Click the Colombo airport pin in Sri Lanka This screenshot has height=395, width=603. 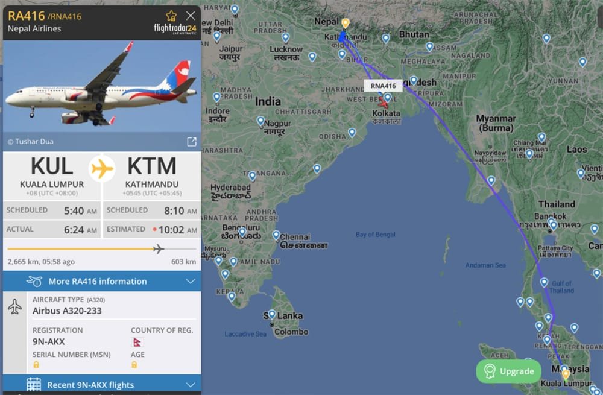[272, 315]
